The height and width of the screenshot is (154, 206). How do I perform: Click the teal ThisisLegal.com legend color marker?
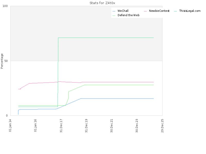tap(176, 11)
